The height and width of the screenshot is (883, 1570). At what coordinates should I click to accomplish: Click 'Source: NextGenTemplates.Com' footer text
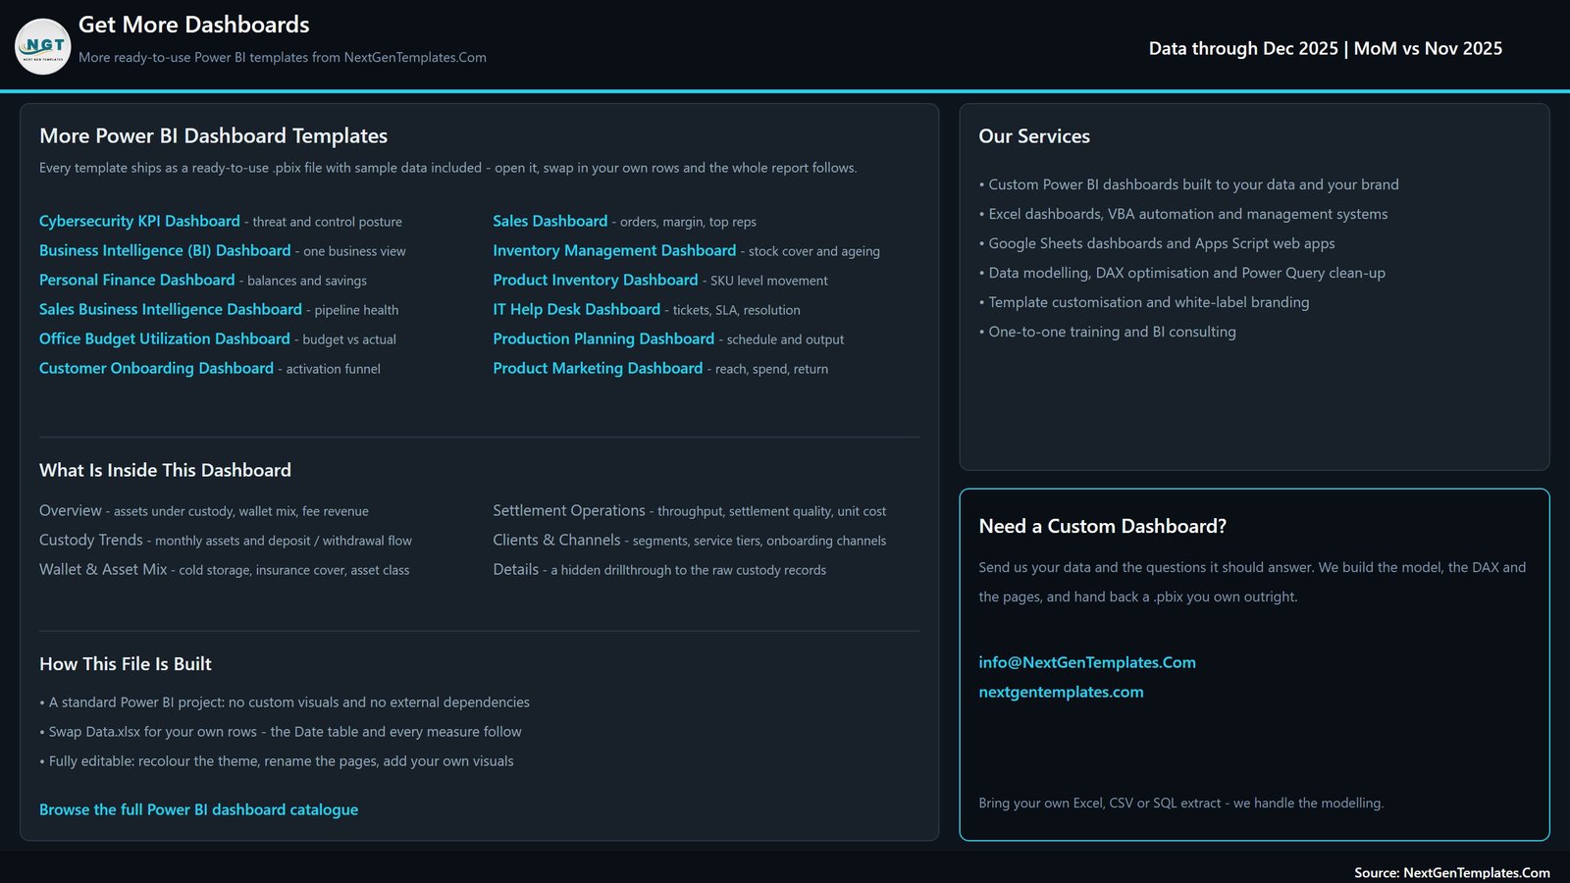coord(1452,873)
